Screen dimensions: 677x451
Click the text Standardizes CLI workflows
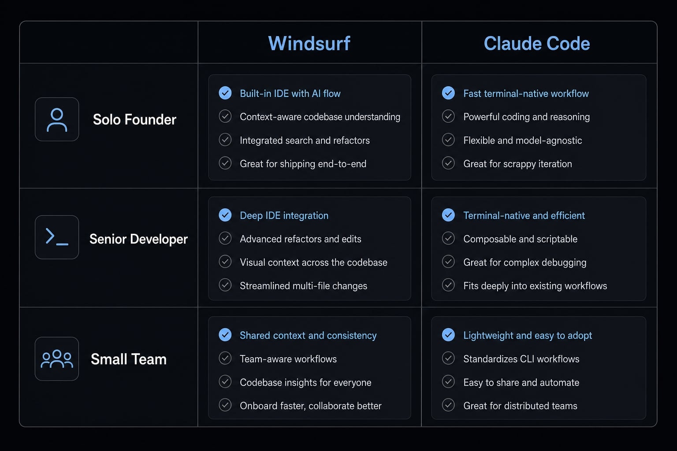point(521,359)
